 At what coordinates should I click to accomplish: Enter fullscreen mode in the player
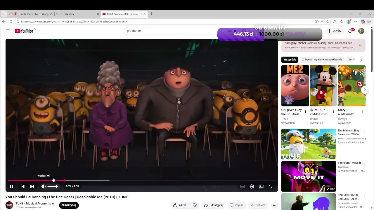(x=271, y=186)
